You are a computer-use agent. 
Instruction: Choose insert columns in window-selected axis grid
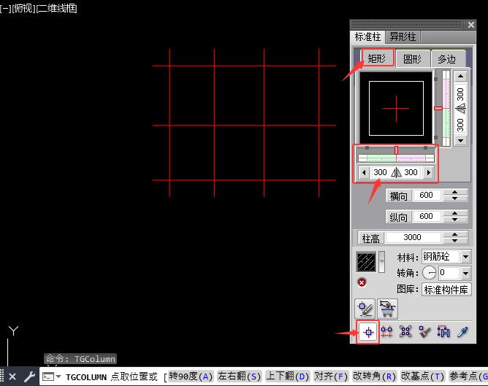[x=405, y=332]
